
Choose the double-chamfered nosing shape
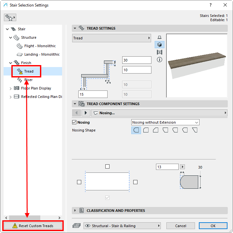click(x=185, y=130)
